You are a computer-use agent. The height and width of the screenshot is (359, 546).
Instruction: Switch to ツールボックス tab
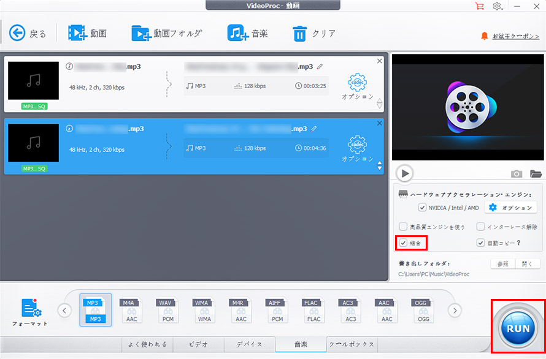pyautogui.click(x=352, y=344)
